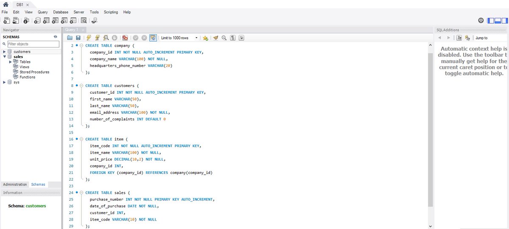Toggle autocommit mode button

click(x=153, y=38)
